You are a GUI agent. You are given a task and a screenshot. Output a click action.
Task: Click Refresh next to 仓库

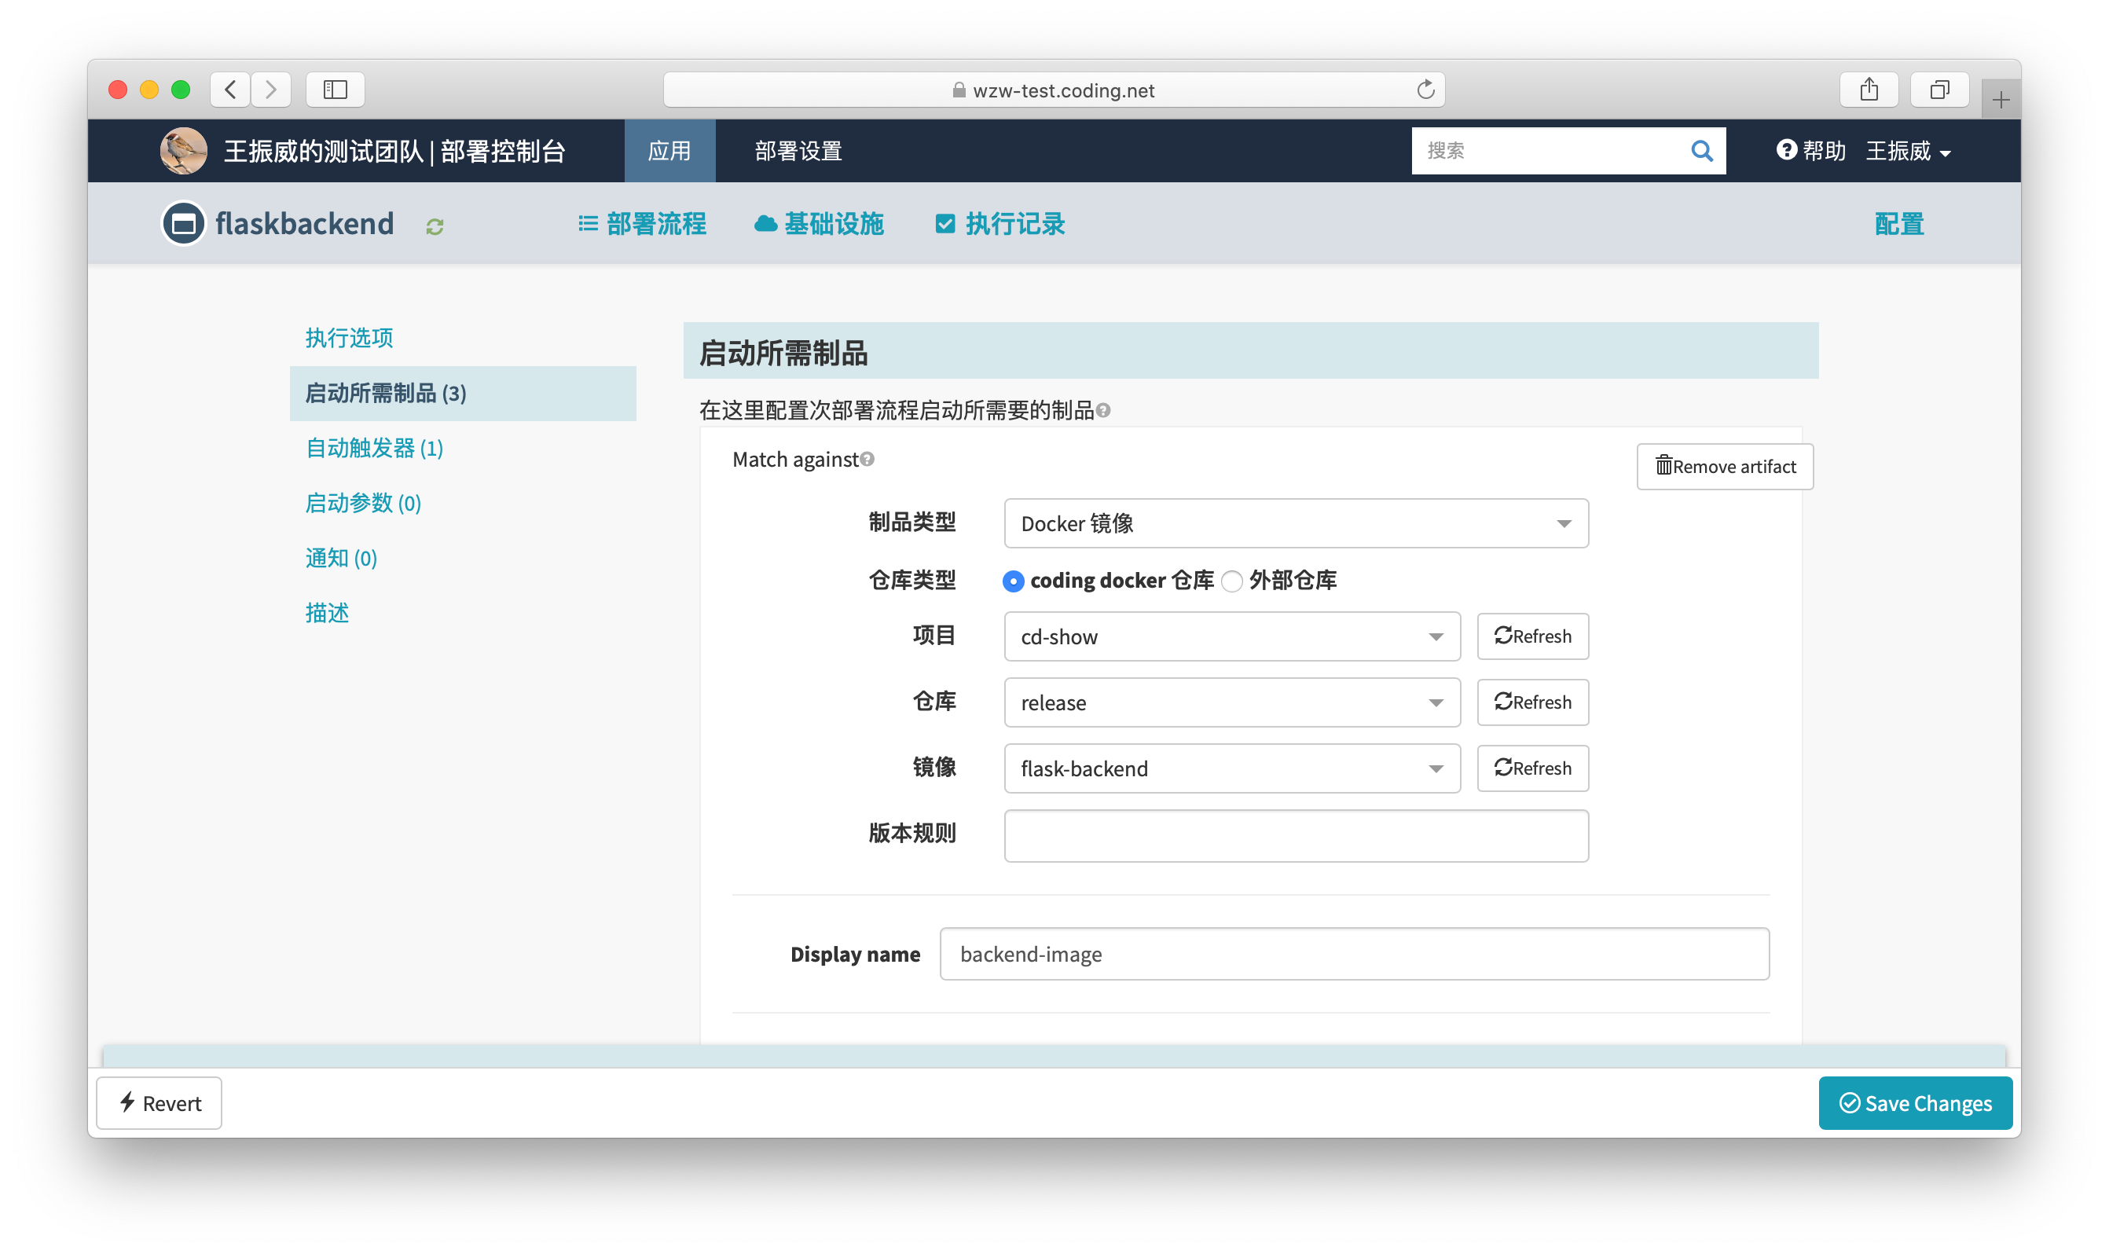(x=1533, y=702)
